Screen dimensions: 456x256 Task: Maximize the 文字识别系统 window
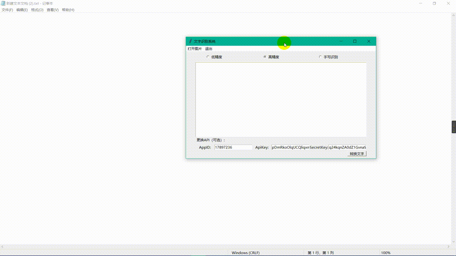355,41
